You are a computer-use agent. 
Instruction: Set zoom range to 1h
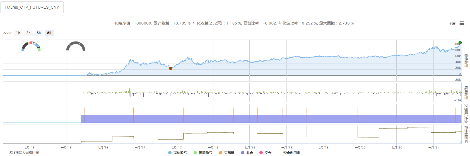tap(18, 33)
